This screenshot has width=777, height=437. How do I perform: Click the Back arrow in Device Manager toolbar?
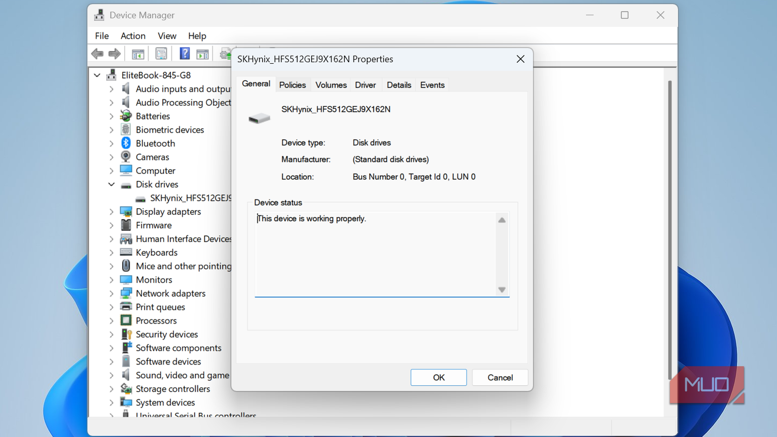tap(97, 53)
